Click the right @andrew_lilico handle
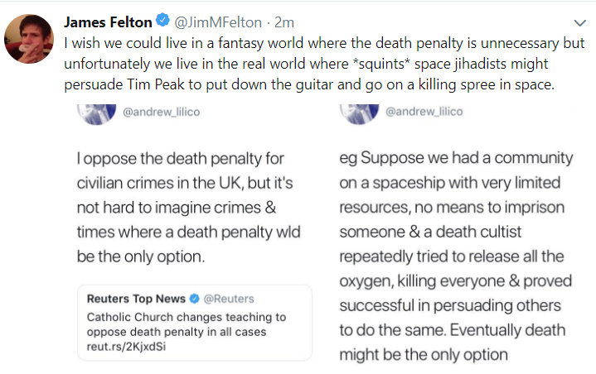The image size is (596, 374). point(424,112)
